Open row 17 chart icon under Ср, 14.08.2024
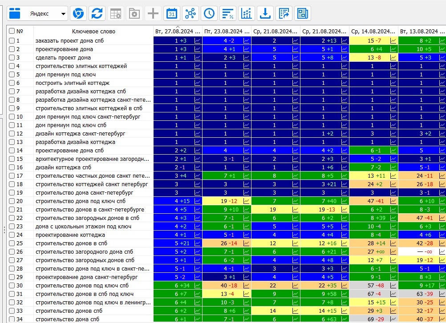 pyautogui.click(x=393, y=176)
